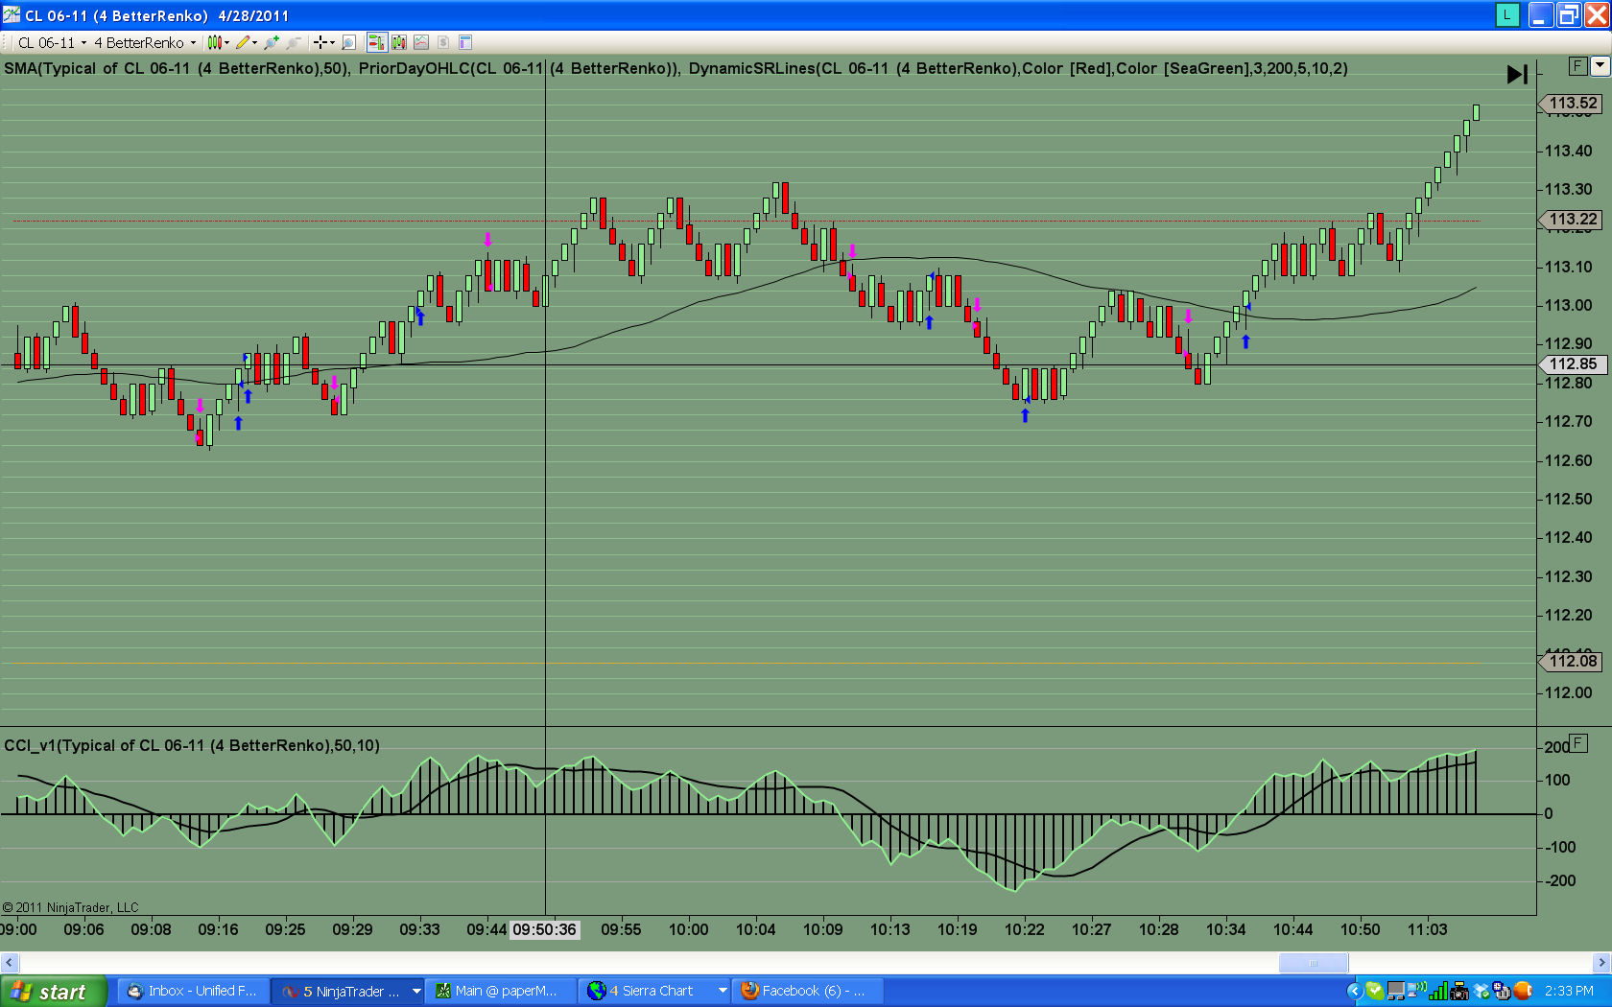Switch to Main @ paperMoney taskbar window
The height and width of the screenshot is (1007, 1612).
pos(501,992)
